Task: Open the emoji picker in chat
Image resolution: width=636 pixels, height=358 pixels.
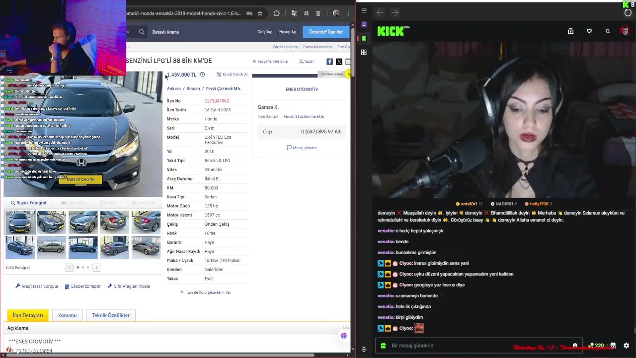Action: pyautogui.click(x=575, y=346)
